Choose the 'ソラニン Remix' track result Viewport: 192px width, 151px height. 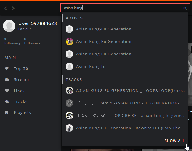coord(127,103)
